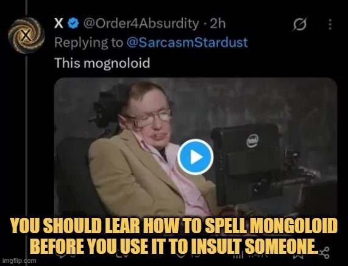
Task: Open the @Order4Absurdity handle
Action: pos(141,23)
